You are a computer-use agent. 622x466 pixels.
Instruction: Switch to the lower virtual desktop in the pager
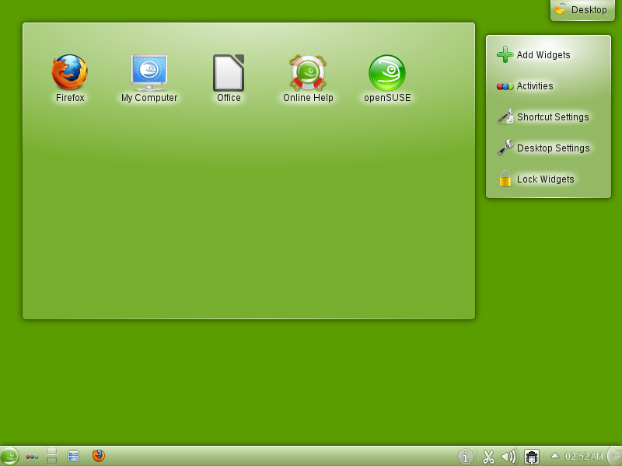pos(51,461)
